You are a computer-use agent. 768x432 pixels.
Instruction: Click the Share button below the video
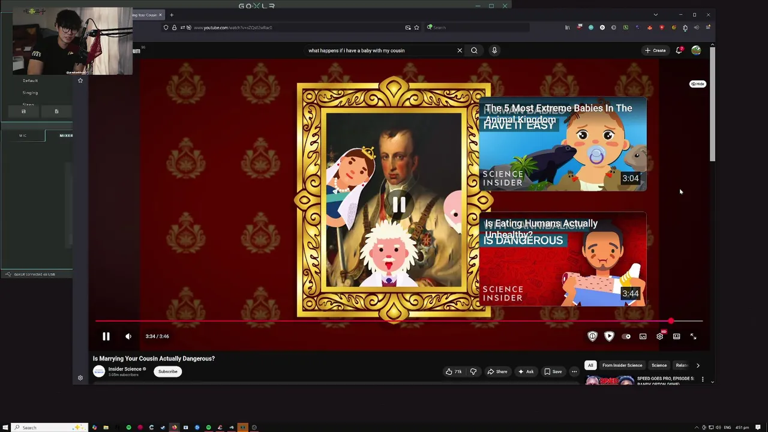click(497, 372)
